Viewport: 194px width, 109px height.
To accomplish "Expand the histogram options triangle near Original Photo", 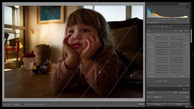I will tap(188, 22).
